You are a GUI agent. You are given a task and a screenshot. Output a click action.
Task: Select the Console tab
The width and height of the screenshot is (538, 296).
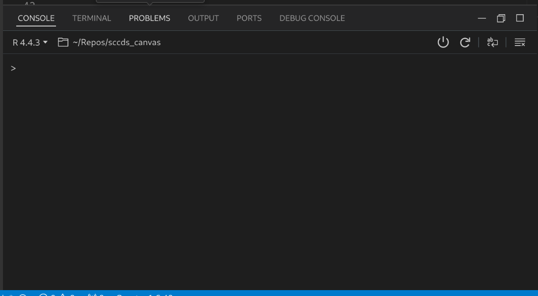tap(35, 18)
